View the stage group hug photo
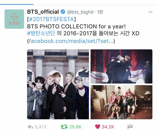Screen dimensions: 157x131 (x=121, y=66)
